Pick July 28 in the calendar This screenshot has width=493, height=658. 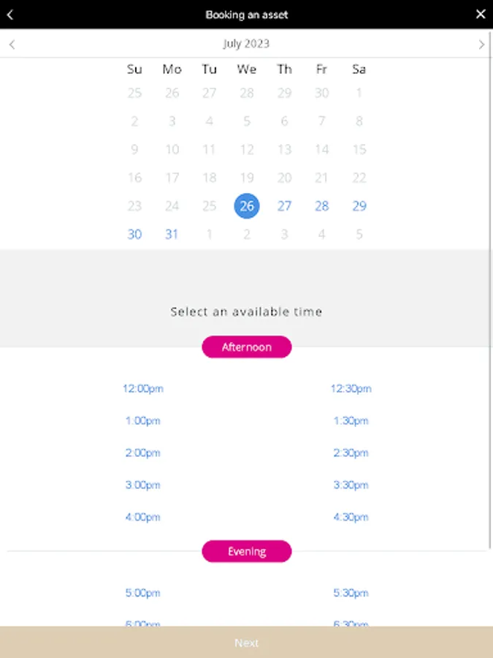pos(322,206)
